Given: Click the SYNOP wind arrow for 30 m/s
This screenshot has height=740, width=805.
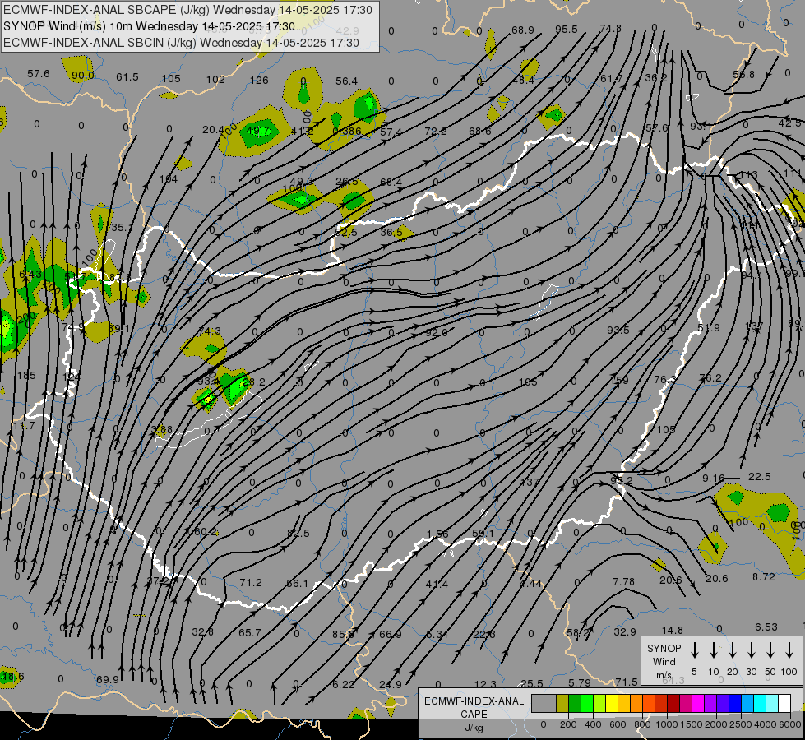Looking at the screenshot, I should coord(751,650).
